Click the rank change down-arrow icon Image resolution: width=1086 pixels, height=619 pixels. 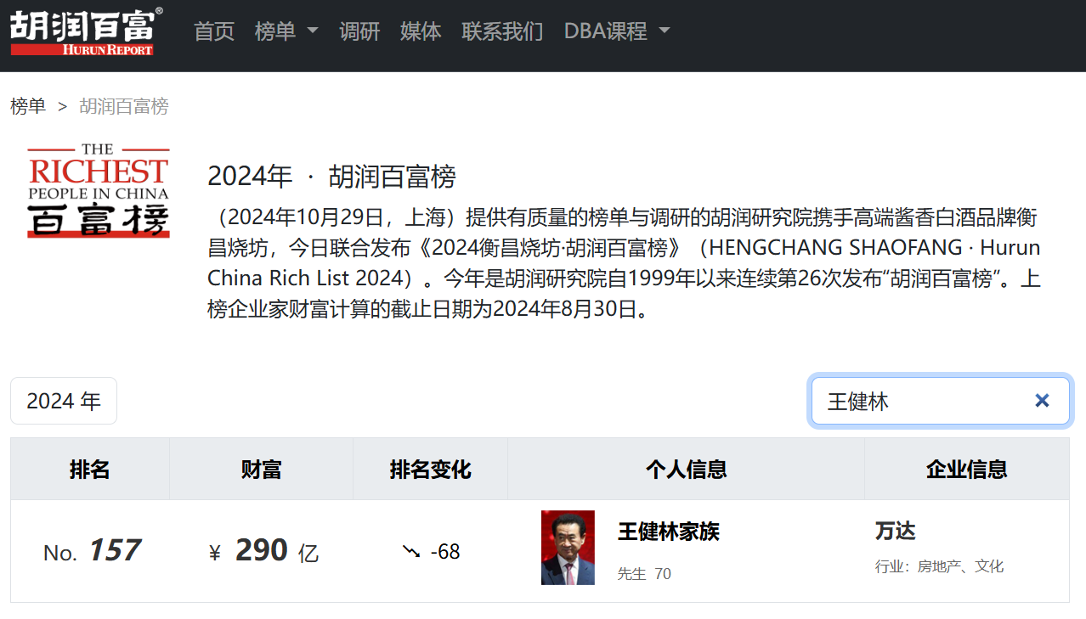point(411,552)
